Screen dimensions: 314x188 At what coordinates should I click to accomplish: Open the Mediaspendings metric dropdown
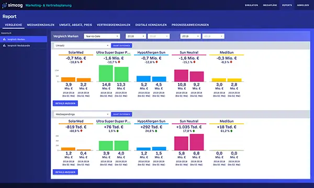pos(82,114)
